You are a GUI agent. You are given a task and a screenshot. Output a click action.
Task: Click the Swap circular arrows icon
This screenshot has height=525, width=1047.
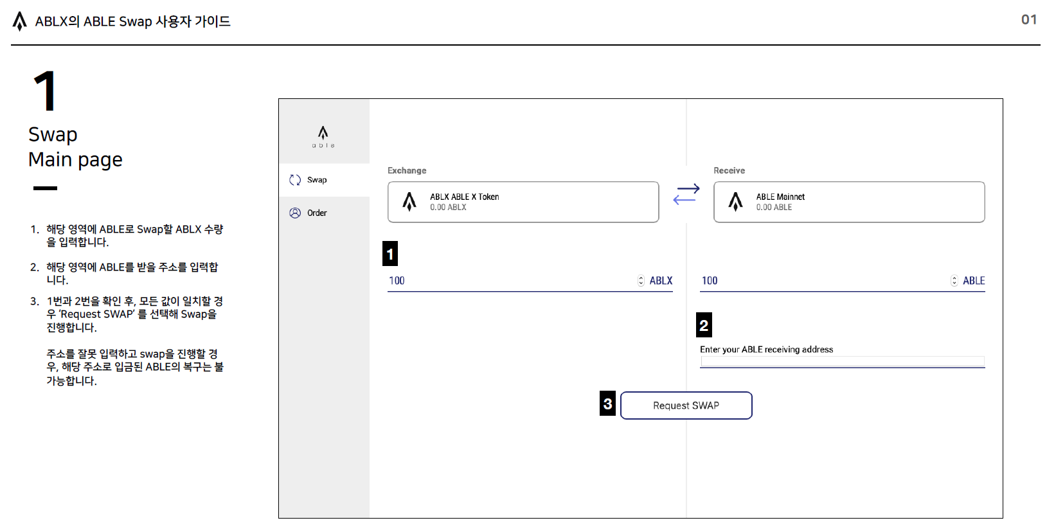coord(295,180)
